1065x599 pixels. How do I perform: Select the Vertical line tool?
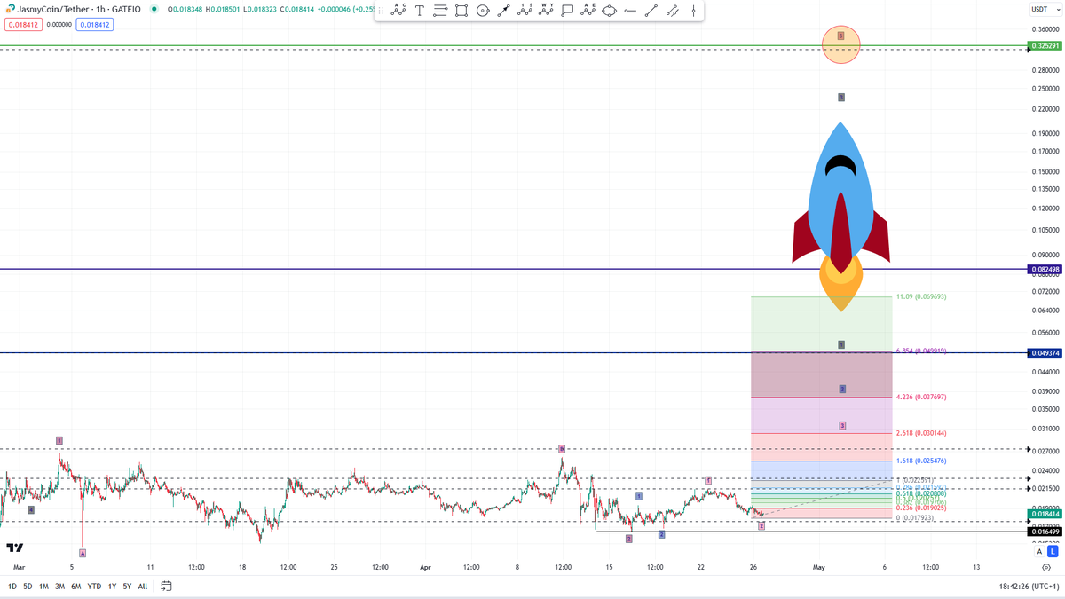(693, 11)
